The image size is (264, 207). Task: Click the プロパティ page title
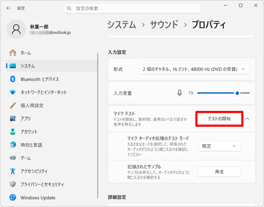point(209,24)
